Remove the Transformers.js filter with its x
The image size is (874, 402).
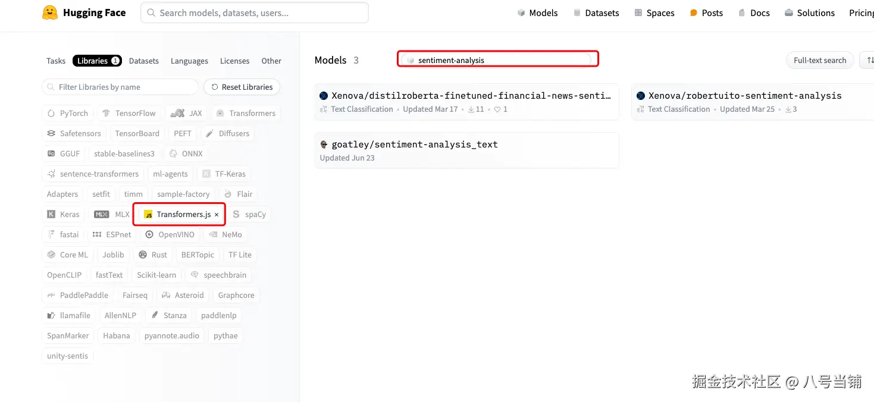[x=217, y=215]
